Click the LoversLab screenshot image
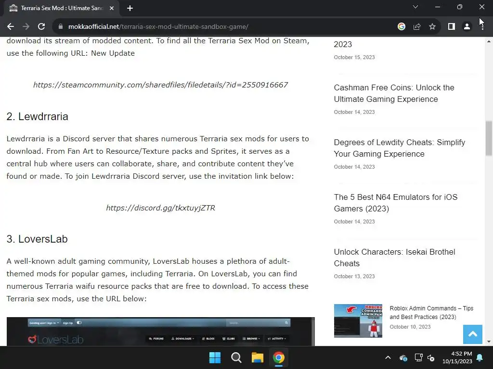Viewport: 493px width, 369px height. tap(160, 332)
